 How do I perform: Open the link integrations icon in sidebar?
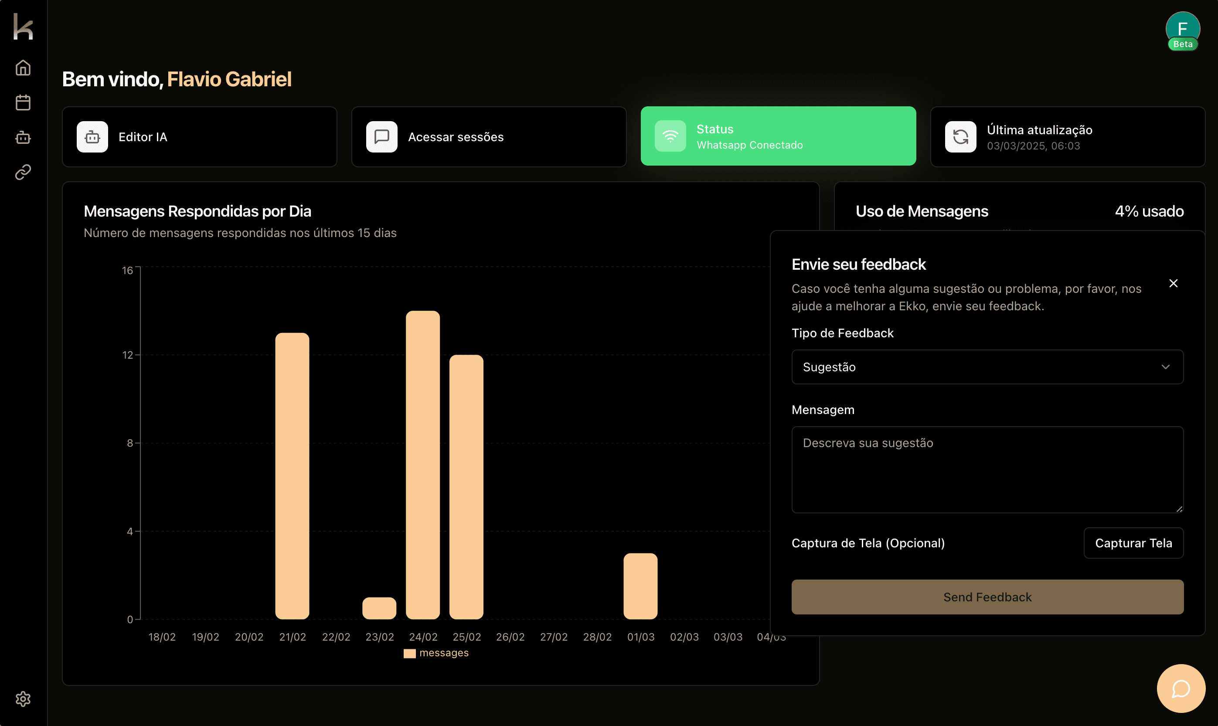pyautogui.click(x=23, y=172)
